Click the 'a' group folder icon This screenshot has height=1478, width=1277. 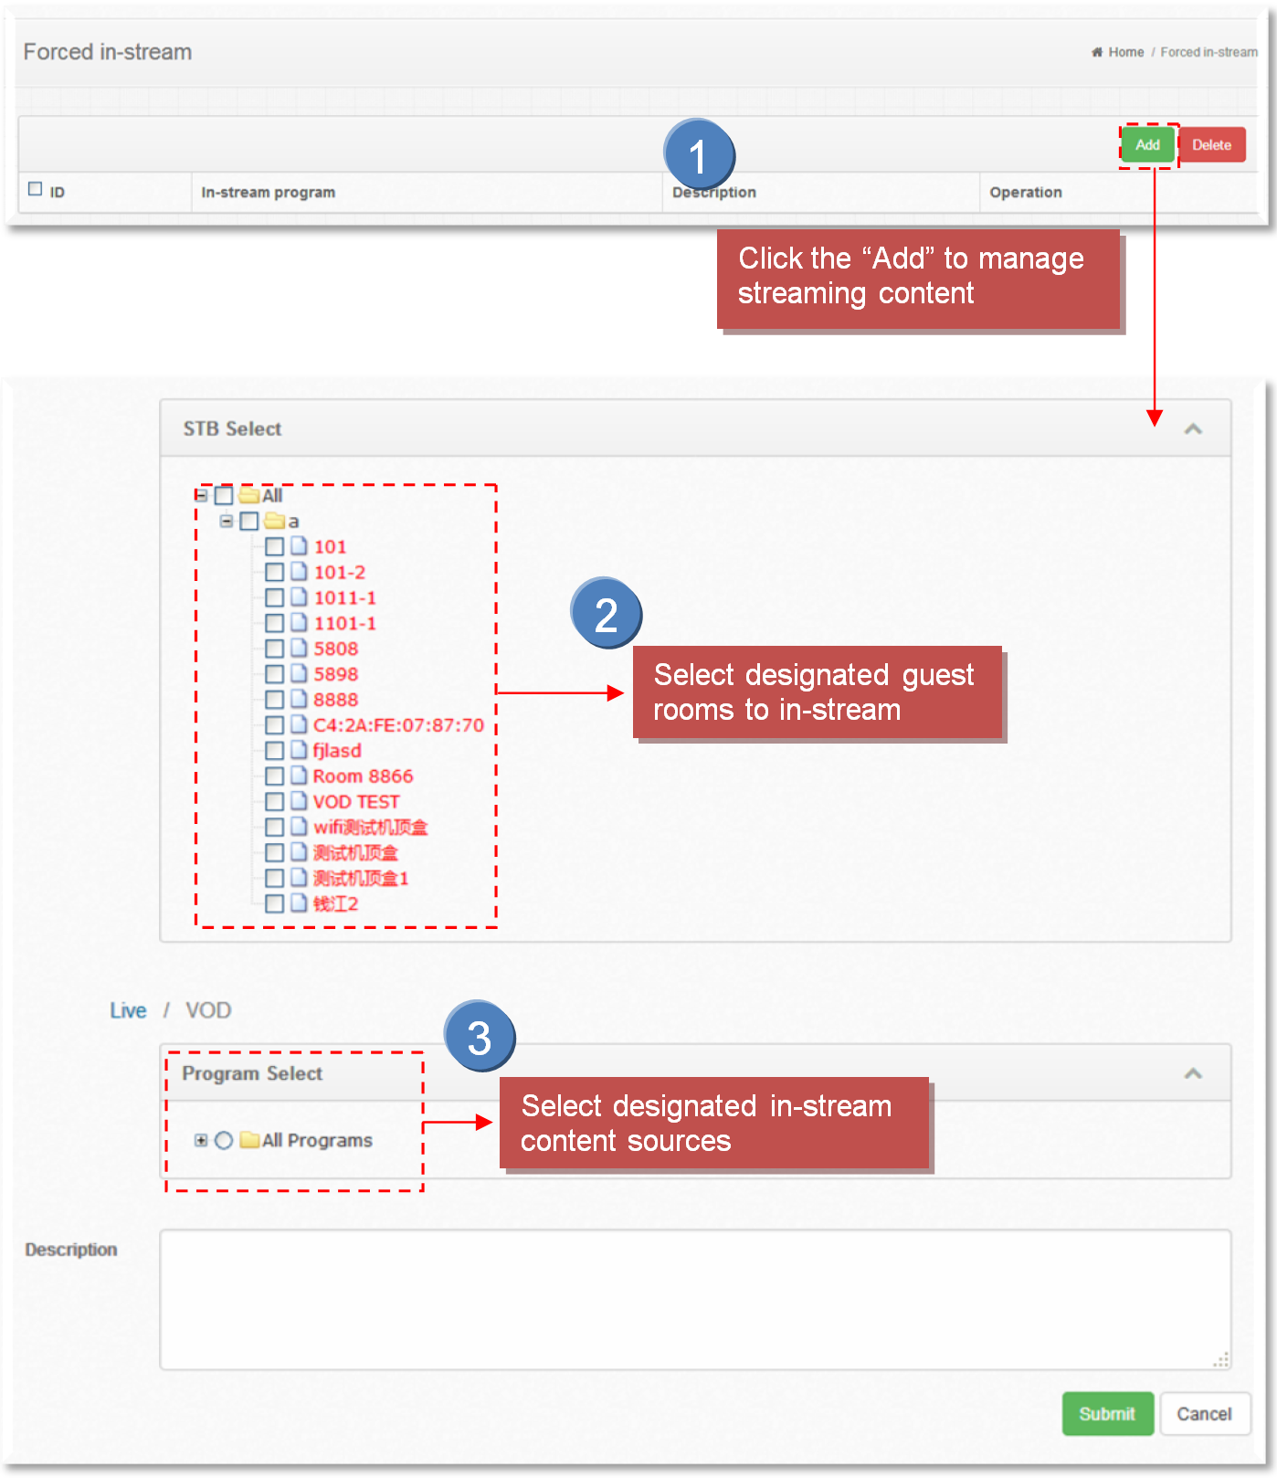coord(274,521)
